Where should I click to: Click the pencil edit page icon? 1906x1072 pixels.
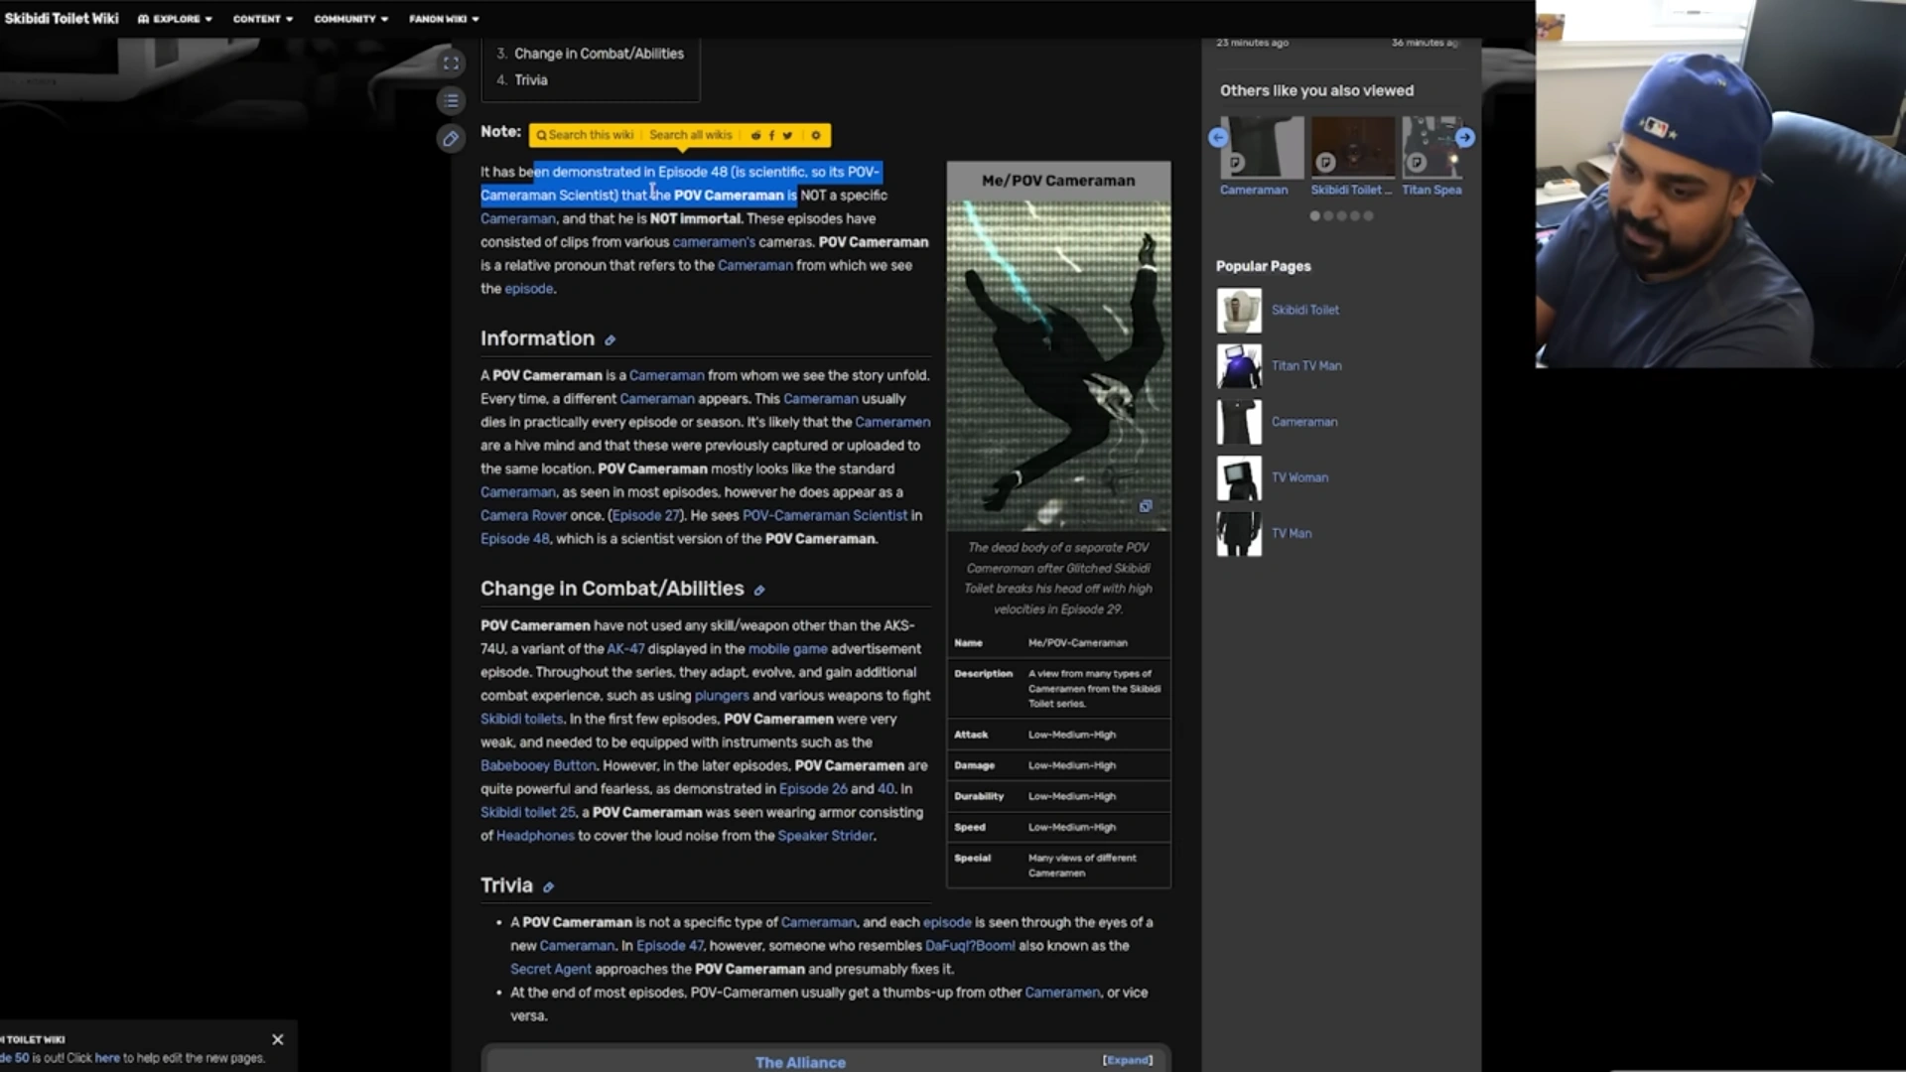point(451,139)
